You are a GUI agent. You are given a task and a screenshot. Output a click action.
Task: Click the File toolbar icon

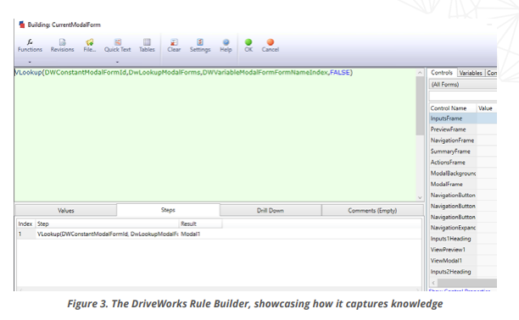tap(89, 46)
